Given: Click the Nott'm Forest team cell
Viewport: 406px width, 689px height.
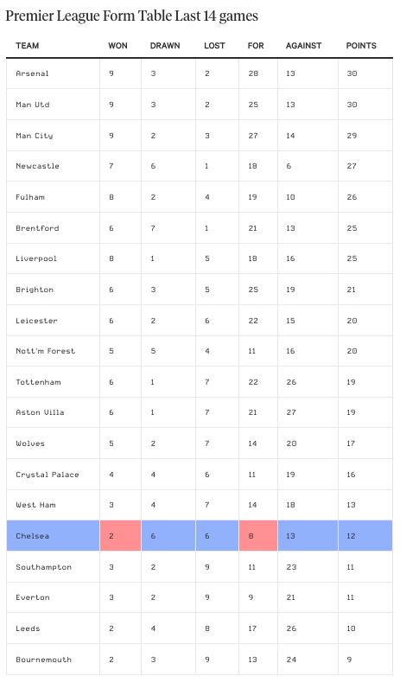Looking at the screenshot, I should (53, 351).
